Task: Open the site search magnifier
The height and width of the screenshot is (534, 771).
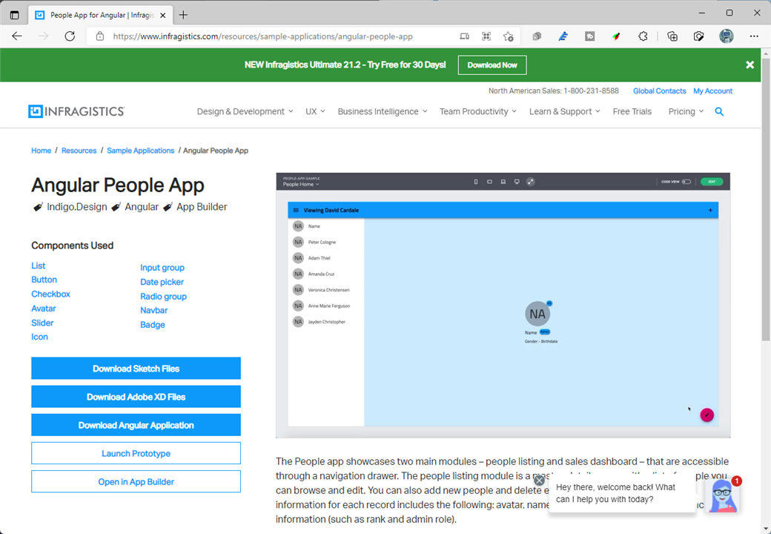Action: (x=719, y=111)
